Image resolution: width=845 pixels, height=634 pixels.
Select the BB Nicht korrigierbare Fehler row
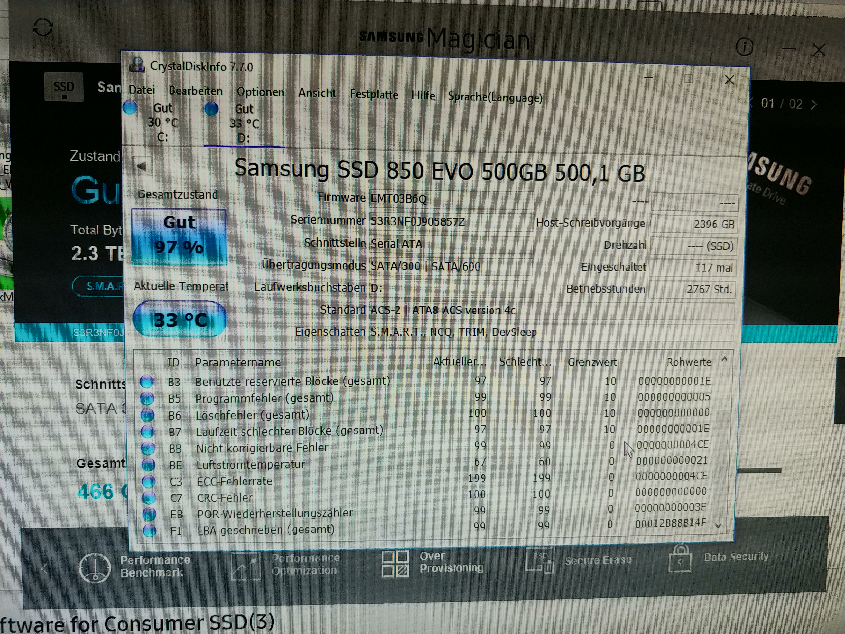click(x=262, y=448)
